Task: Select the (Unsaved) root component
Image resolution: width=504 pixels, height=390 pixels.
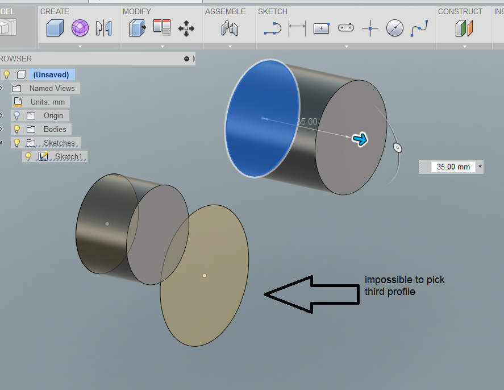Action: 52,74
